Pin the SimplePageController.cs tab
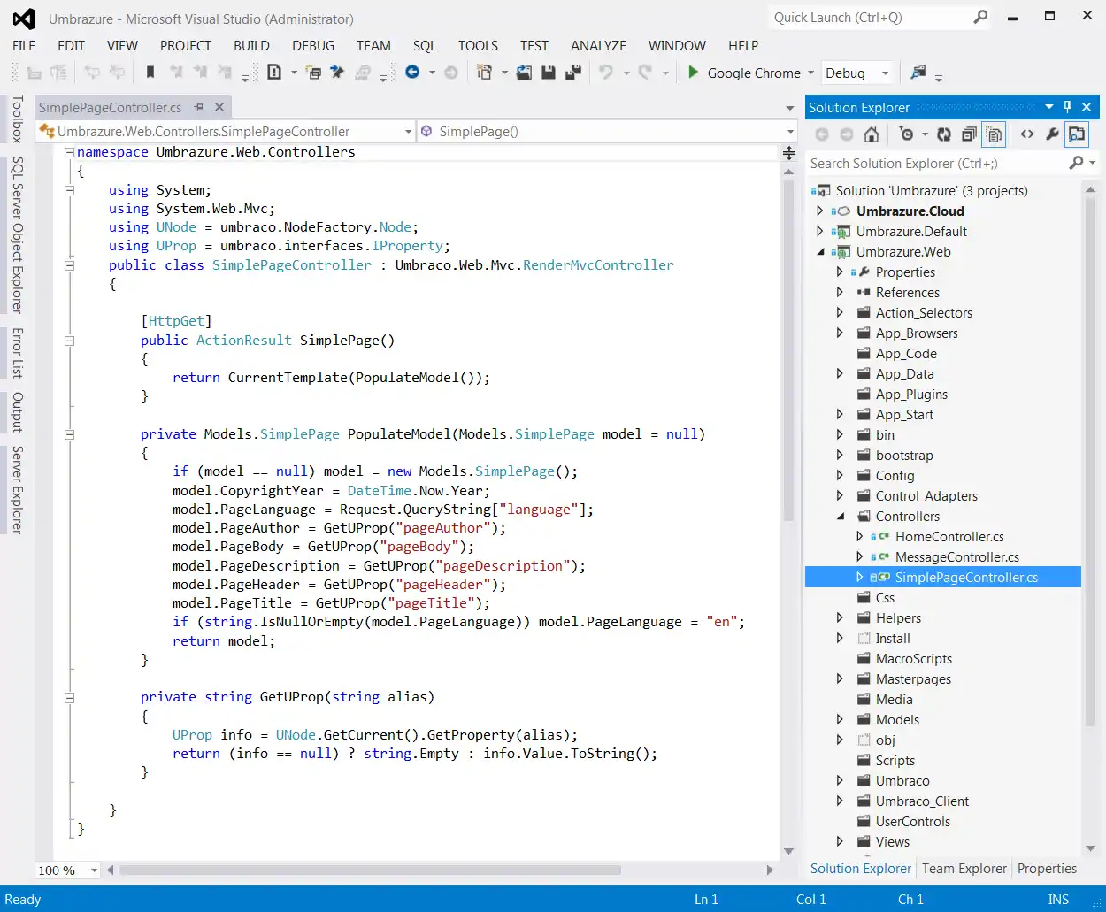1106x912 pixels. coord(199,107)
